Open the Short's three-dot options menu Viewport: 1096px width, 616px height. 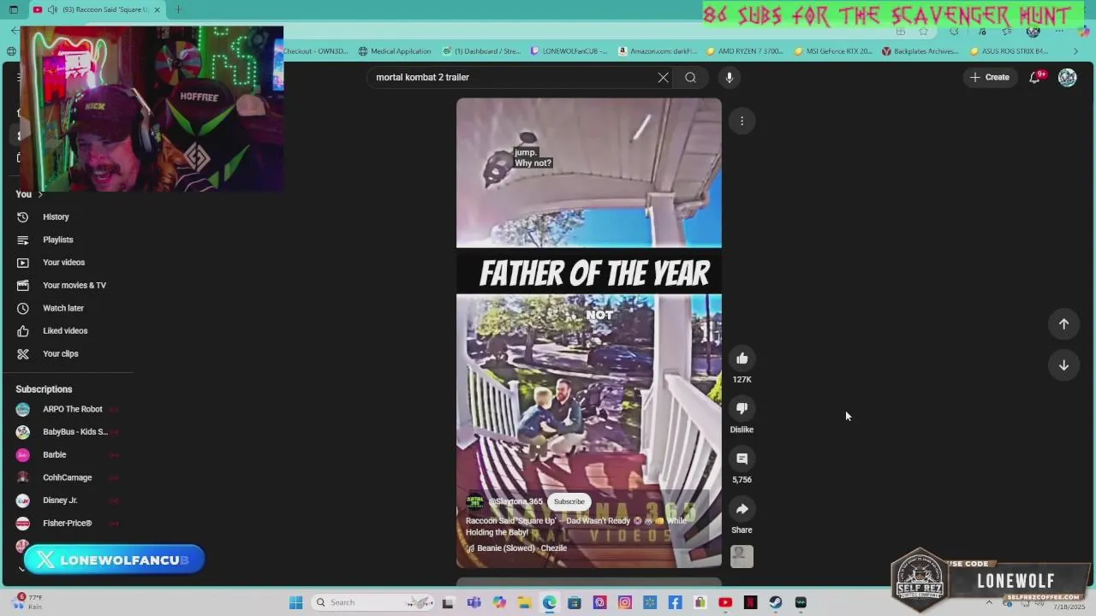coord(742,121)
